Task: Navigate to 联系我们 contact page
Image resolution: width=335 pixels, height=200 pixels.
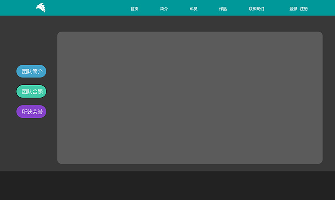Action: coord(256,9)
